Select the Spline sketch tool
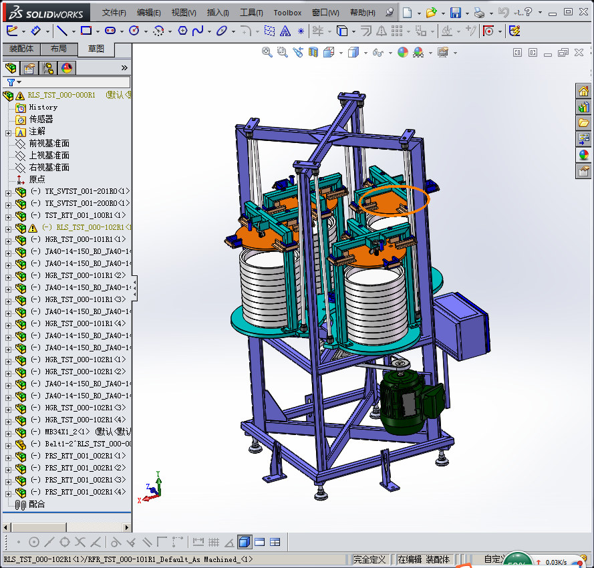 point(198,31)
